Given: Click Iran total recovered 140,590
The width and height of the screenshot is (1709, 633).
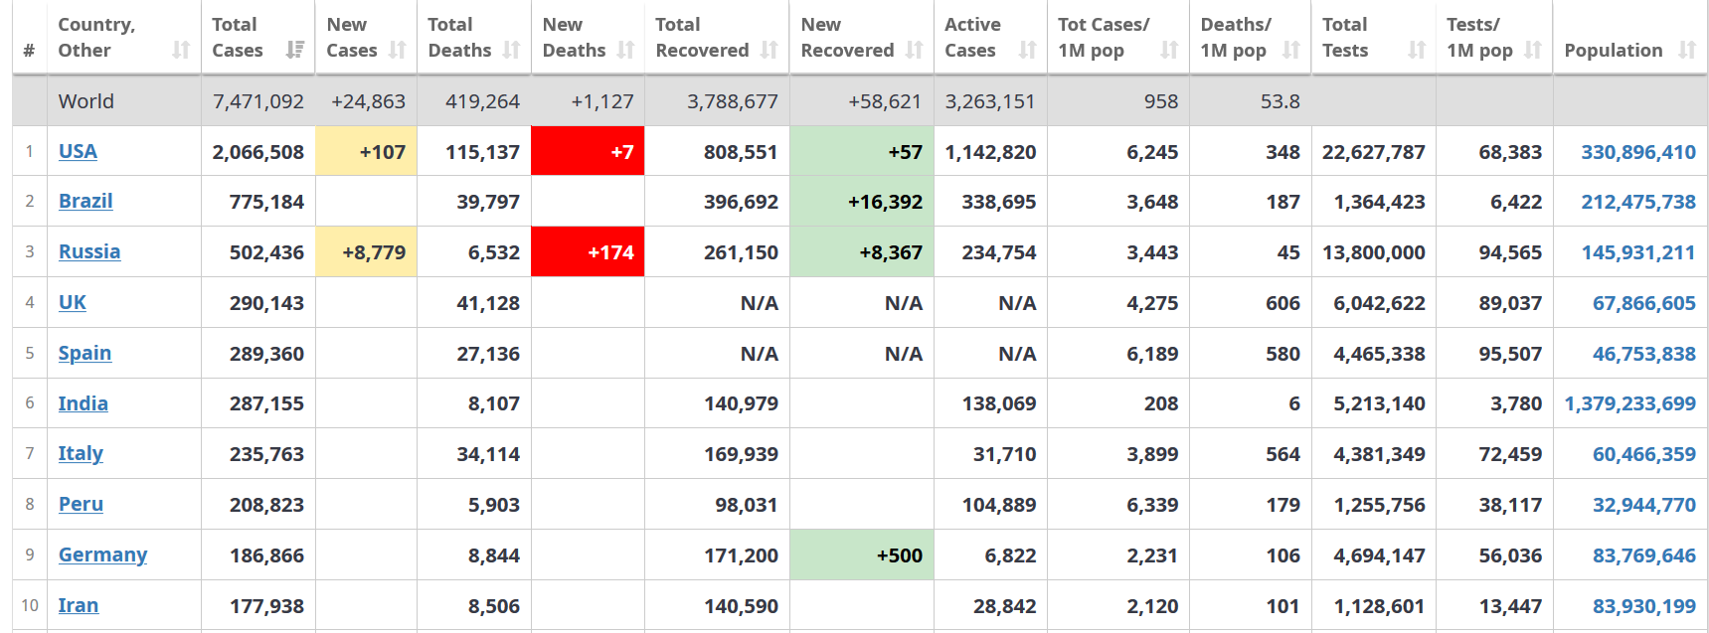Looking at the screenshot, I should 742,606.
